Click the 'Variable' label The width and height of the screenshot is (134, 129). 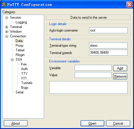tap(55, 68)
